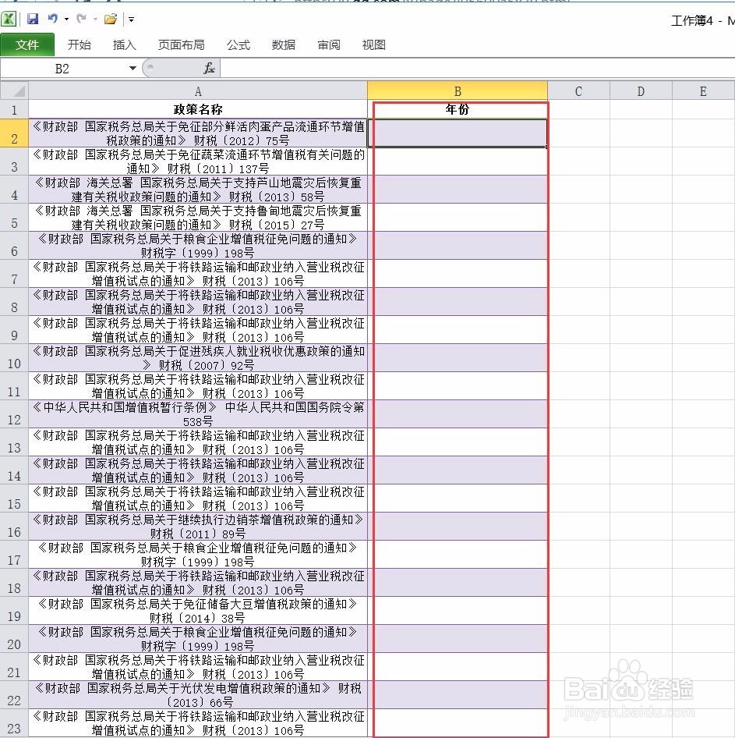Select row 10 by clicking its row number
This screenshot has height=738, width=735.
(x=14, y=362)
